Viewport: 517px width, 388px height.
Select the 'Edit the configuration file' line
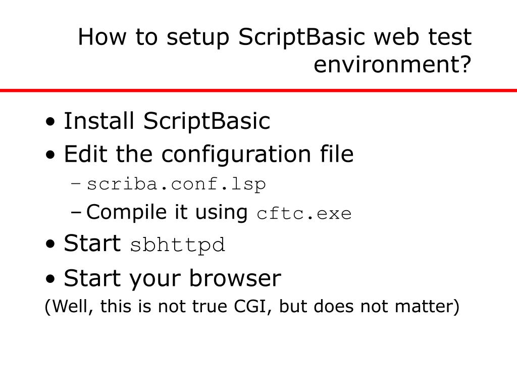(209, 154)
